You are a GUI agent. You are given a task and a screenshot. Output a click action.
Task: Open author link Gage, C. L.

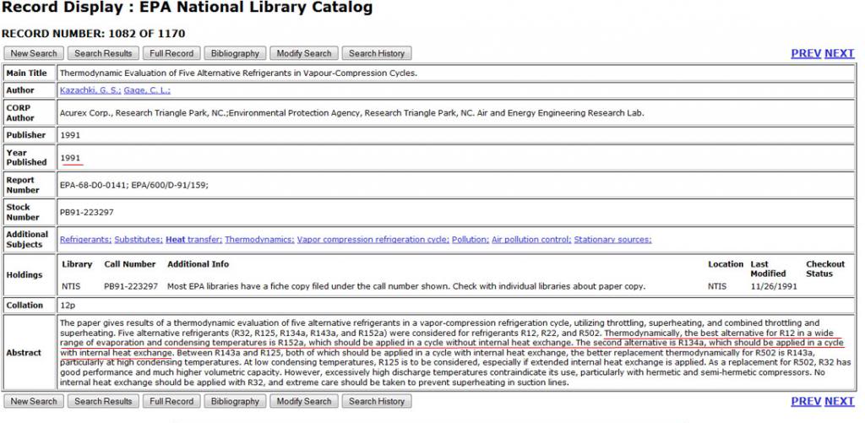tap(147, 90)
